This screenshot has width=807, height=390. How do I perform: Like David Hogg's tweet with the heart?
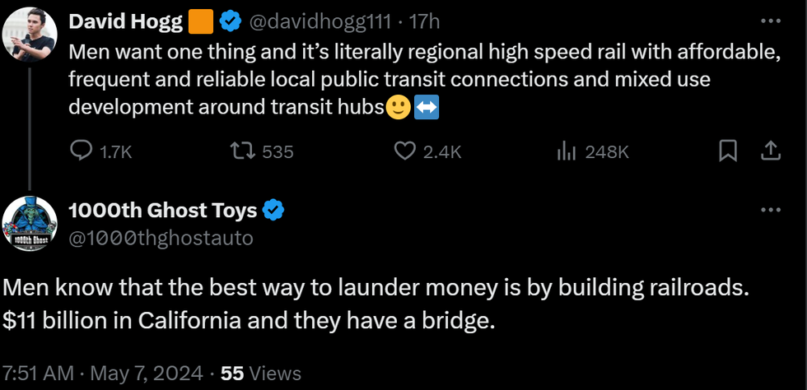click(404, 151)
